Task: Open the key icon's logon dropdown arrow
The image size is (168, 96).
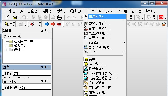Action: [x=11, y=24]
